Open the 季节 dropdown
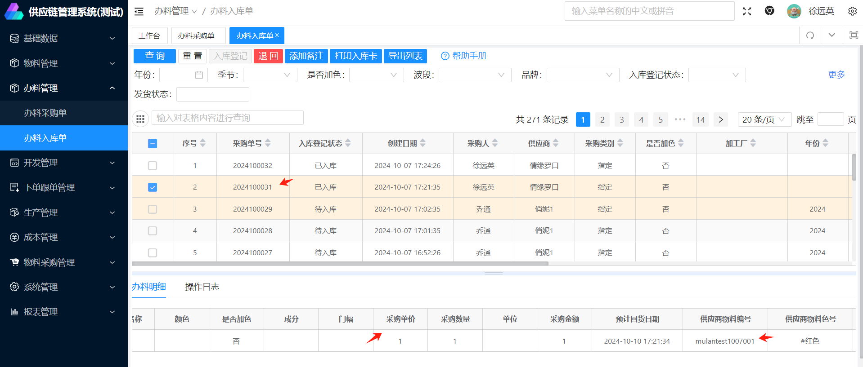The width and height of the screenshot is (863, 367). [x=270, y=75]
